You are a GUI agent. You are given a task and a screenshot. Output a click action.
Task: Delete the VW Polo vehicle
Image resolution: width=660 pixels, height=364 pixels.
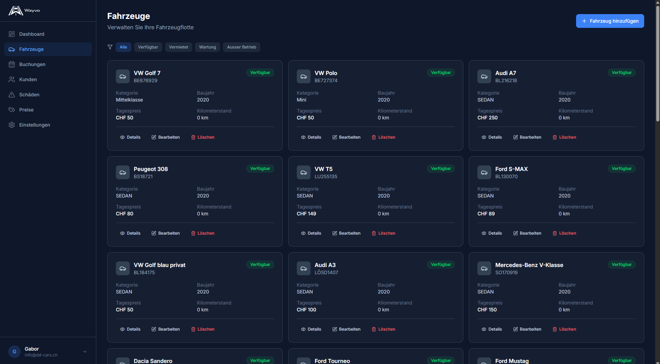point(383,137)
